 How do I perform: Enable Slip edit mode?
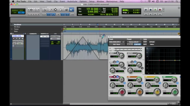click(x=15, y=12)
